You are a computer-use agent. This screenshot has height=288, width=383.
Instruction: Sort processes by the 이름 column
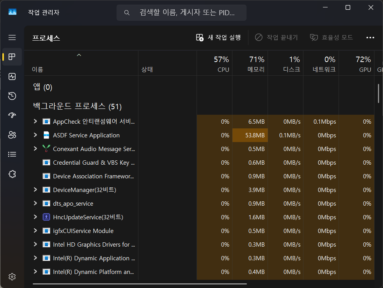37,69
